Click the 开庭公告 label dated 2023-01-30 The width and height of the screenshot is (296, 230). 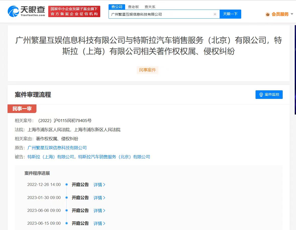coord(80,198)
